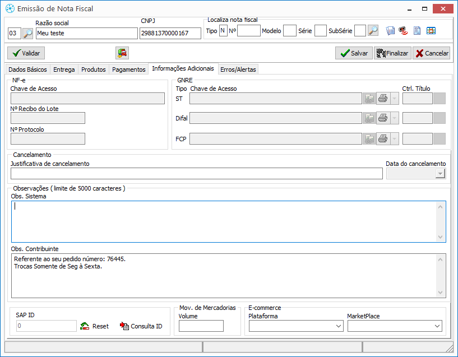Image resolution: width=458 pixels, height=357 pixels.
Task: Click the Nº Recibo do Lote field
Action: (x=48, y=118)
